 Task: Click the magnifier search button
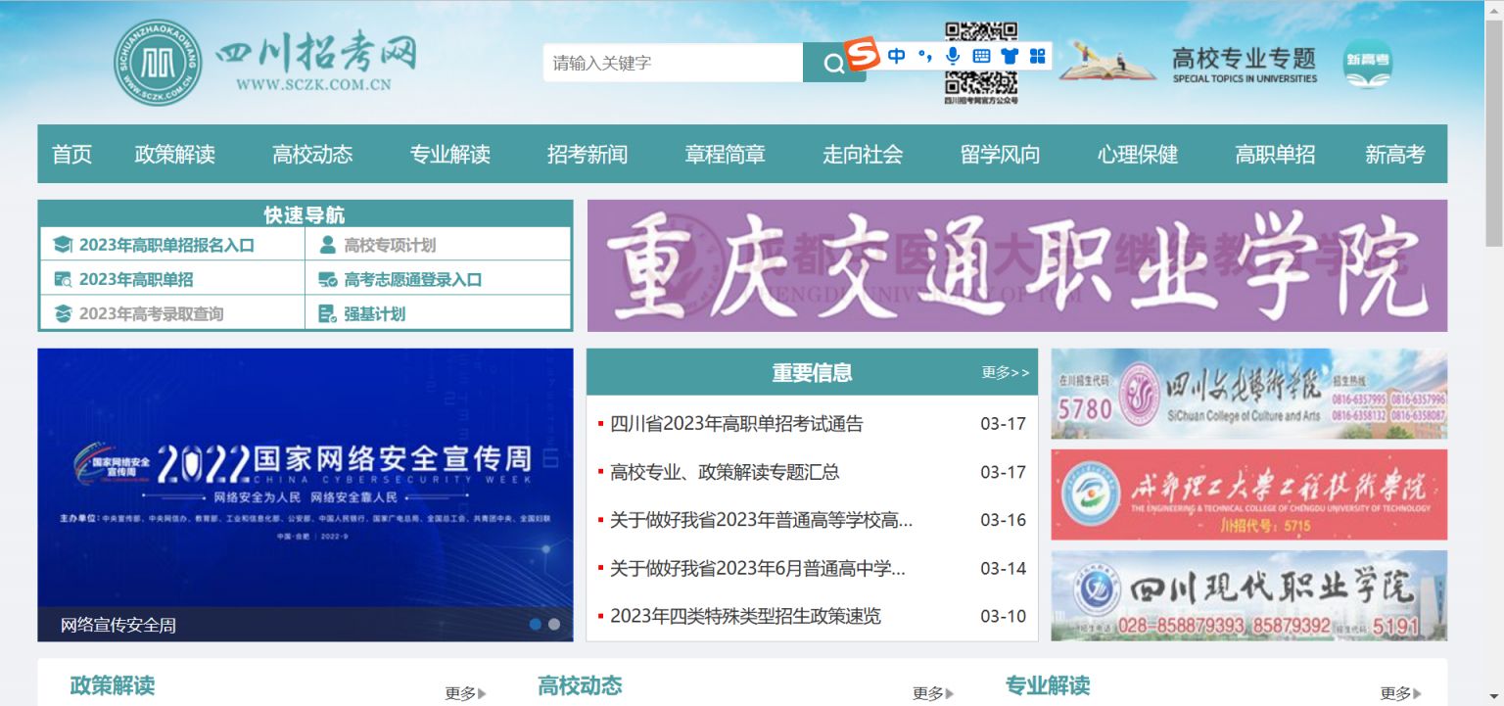[x=833, y=64]
